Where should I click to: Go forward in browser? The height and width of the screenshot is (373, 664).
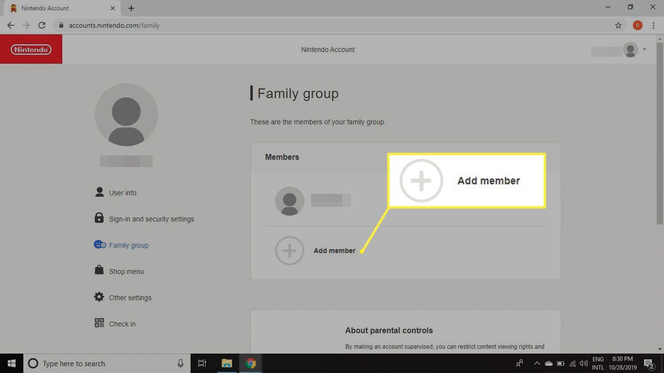point(26,25)
